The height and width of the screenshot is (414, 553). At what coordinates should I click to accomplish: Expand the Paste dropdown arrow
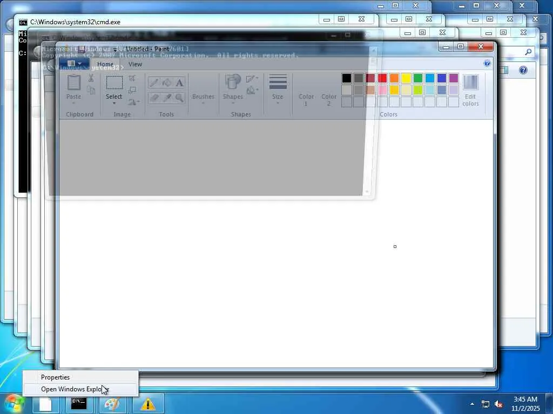(73, 103)
